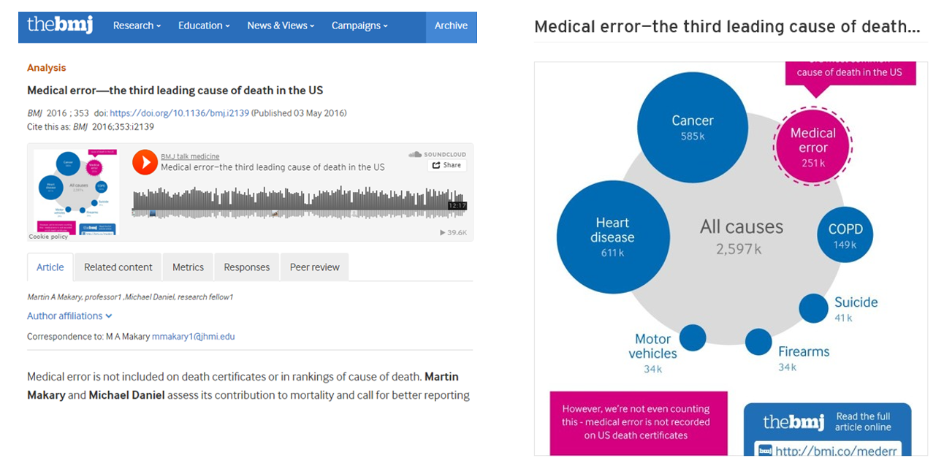Click the mmakary1@jhmi.edu email link

(194, 337)
